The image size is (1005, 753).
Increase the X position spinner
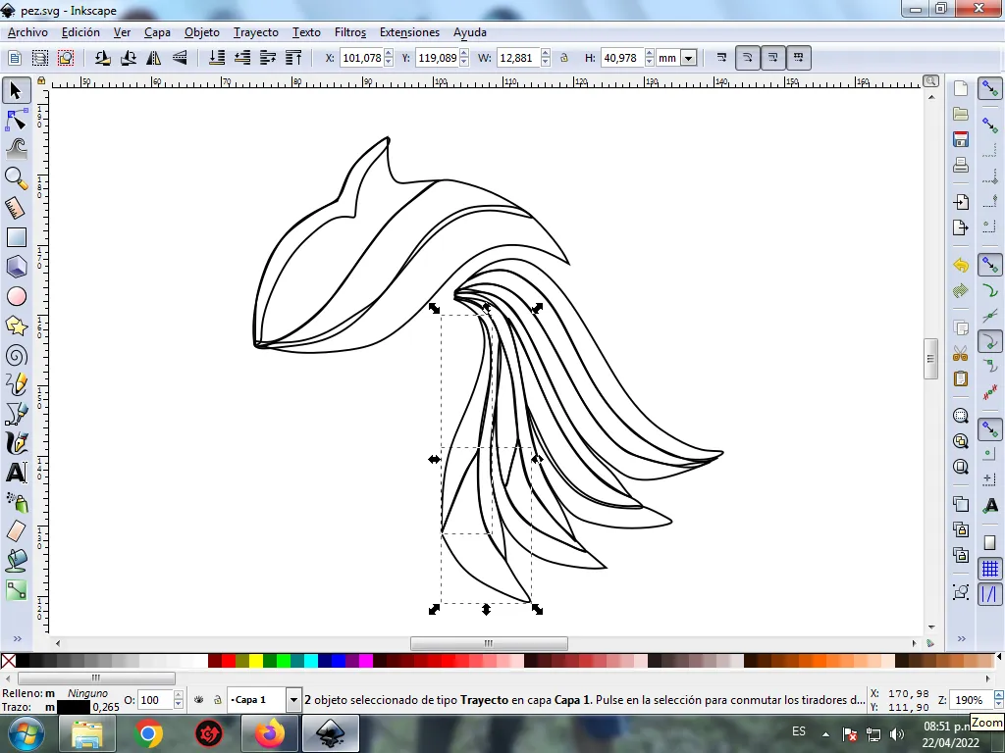(x=389, y=54)
